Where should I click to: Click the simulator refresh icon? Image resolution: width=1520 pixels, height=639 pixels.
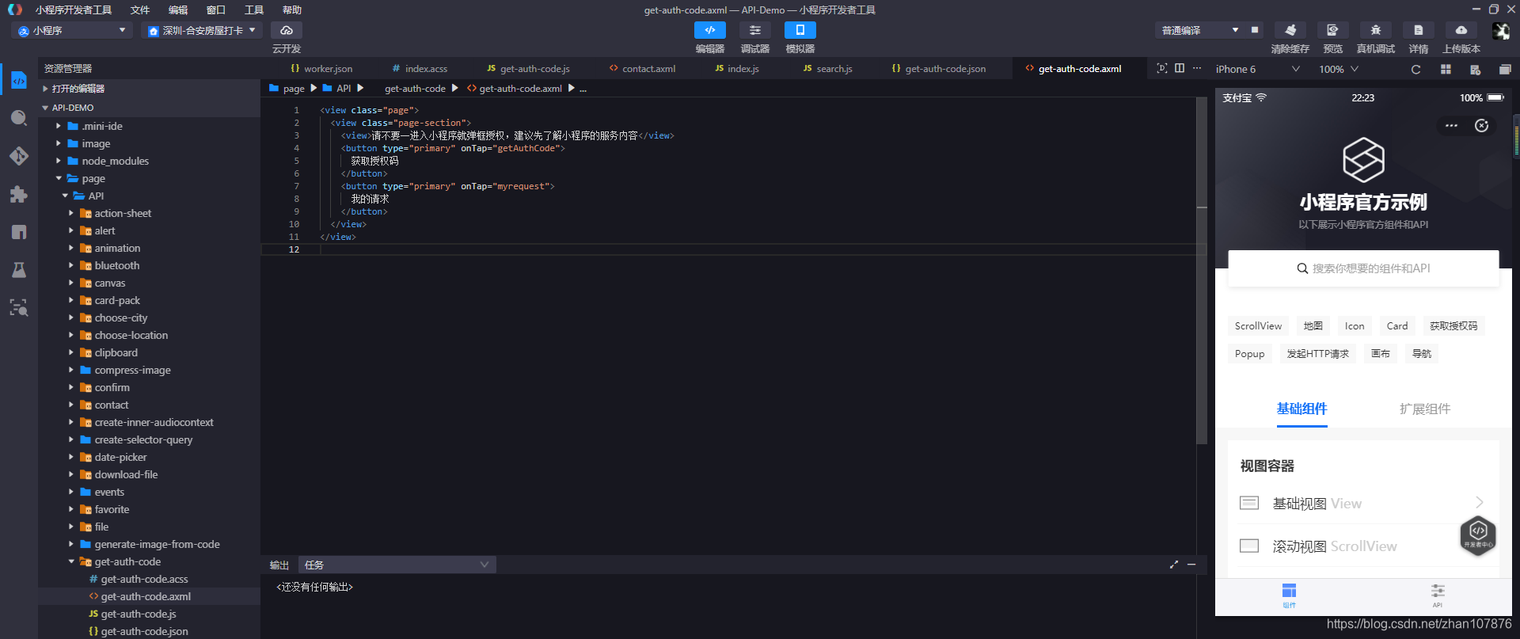1415,69
